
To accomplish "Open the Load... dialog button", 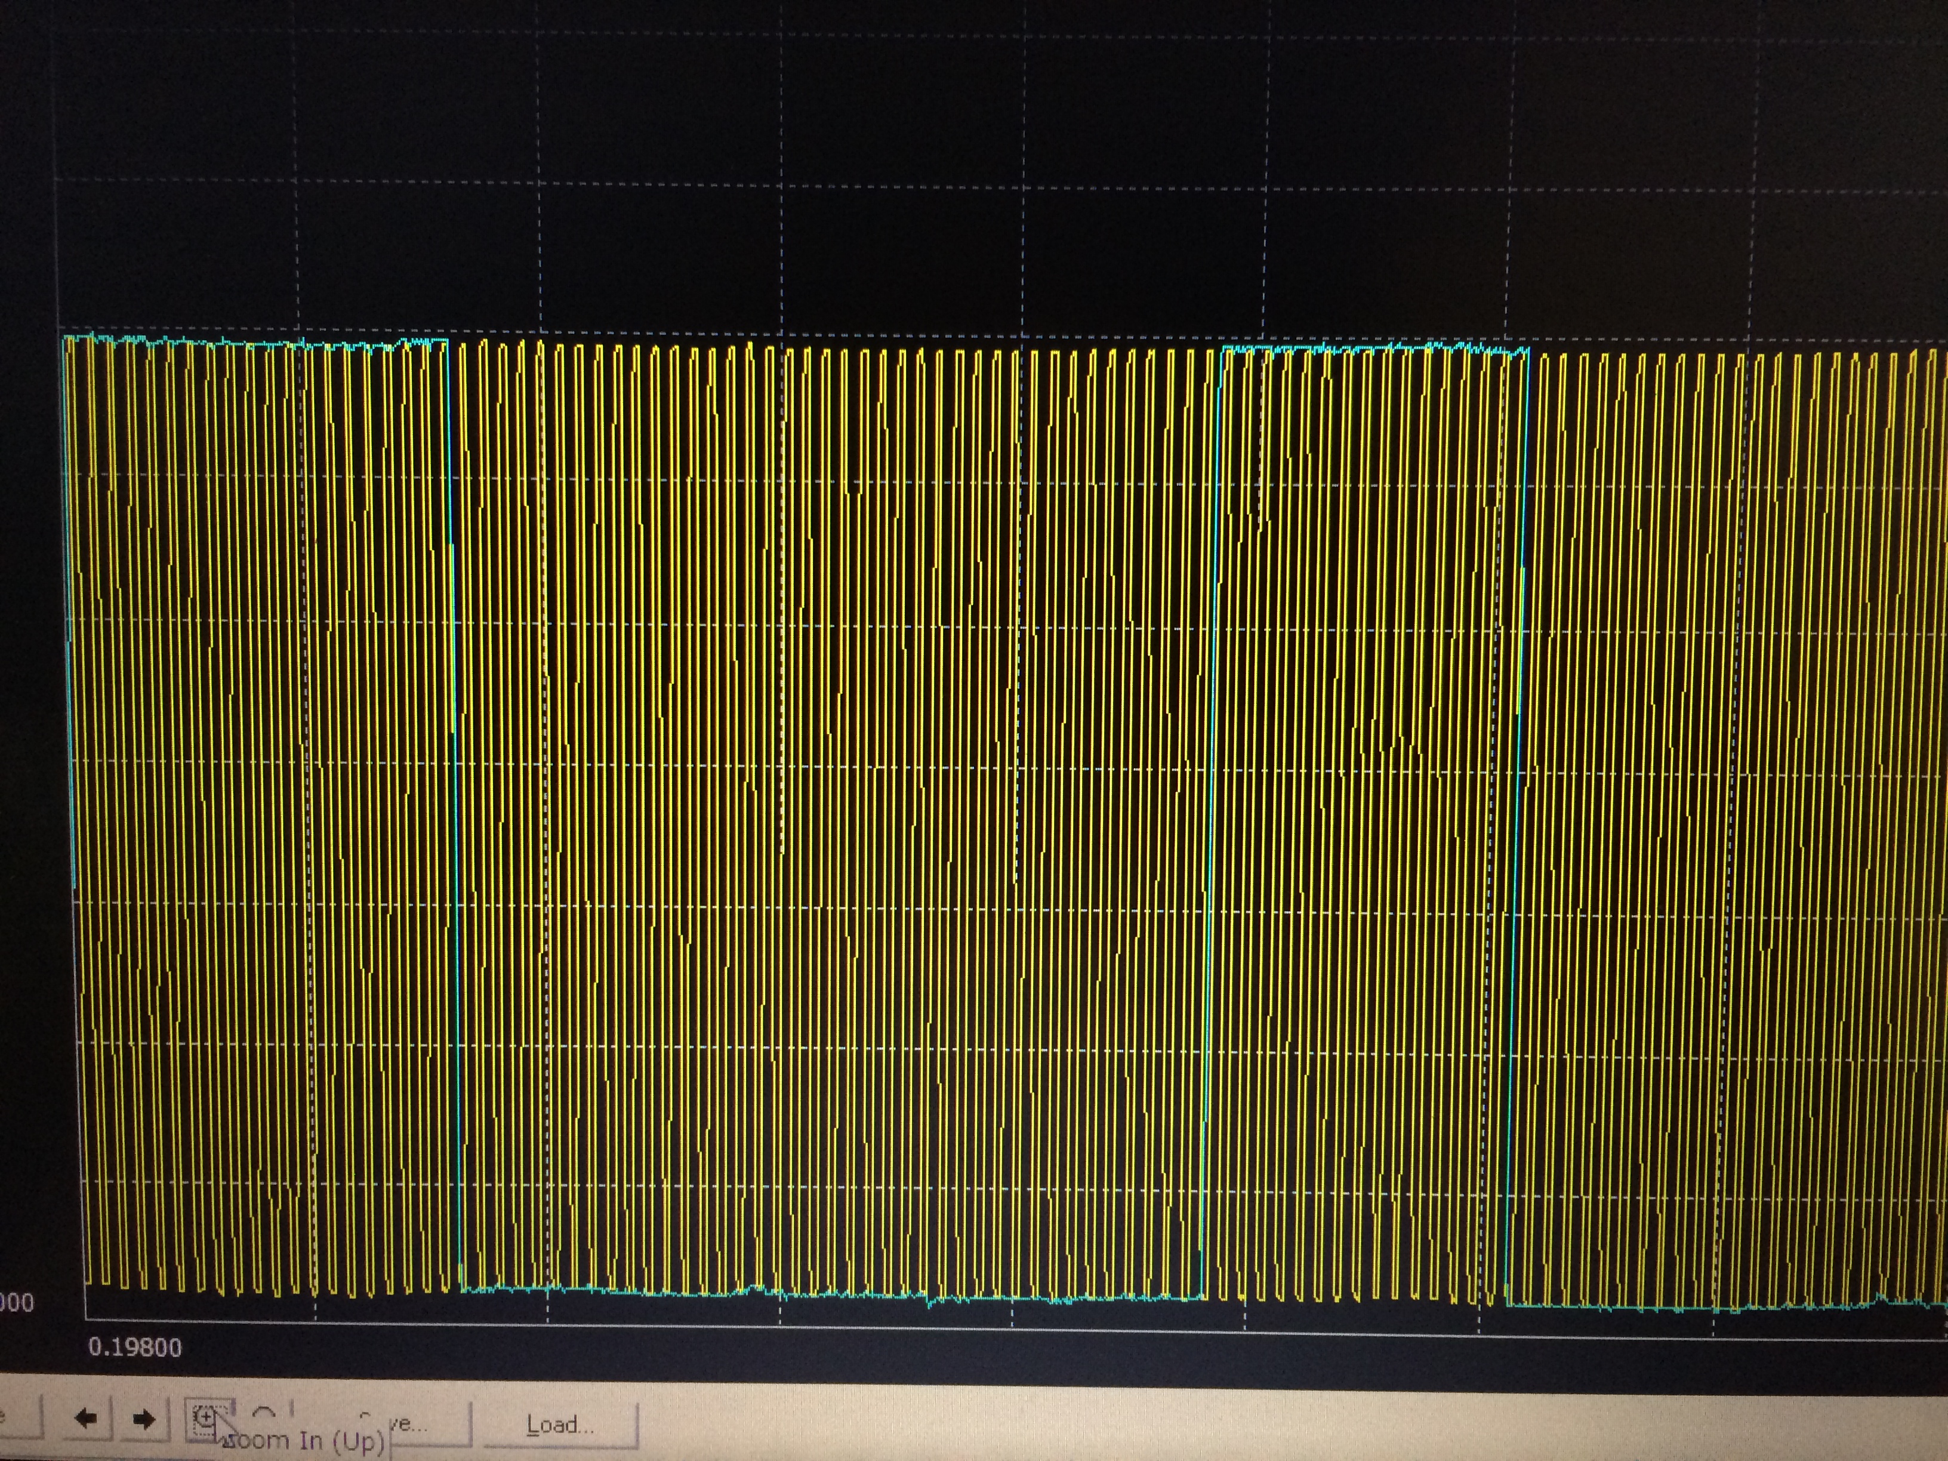I will tap(560, 1425).
